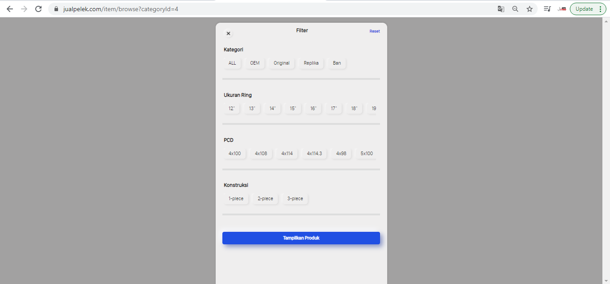The height and width of the screenshot is (284, 610).
Task: Select the Ban category filter
Action: click(x=337, y=63)
